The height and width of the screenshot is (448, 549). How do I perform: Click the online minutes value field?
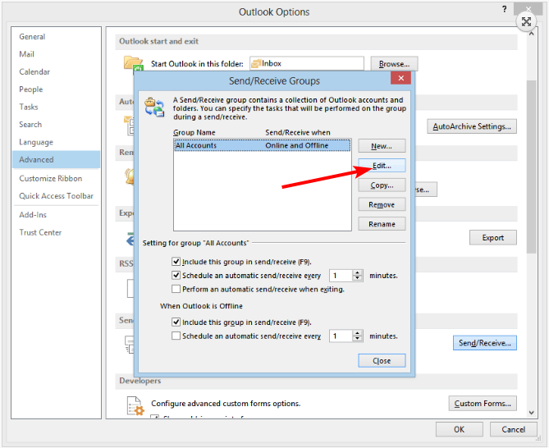point(341,276)
